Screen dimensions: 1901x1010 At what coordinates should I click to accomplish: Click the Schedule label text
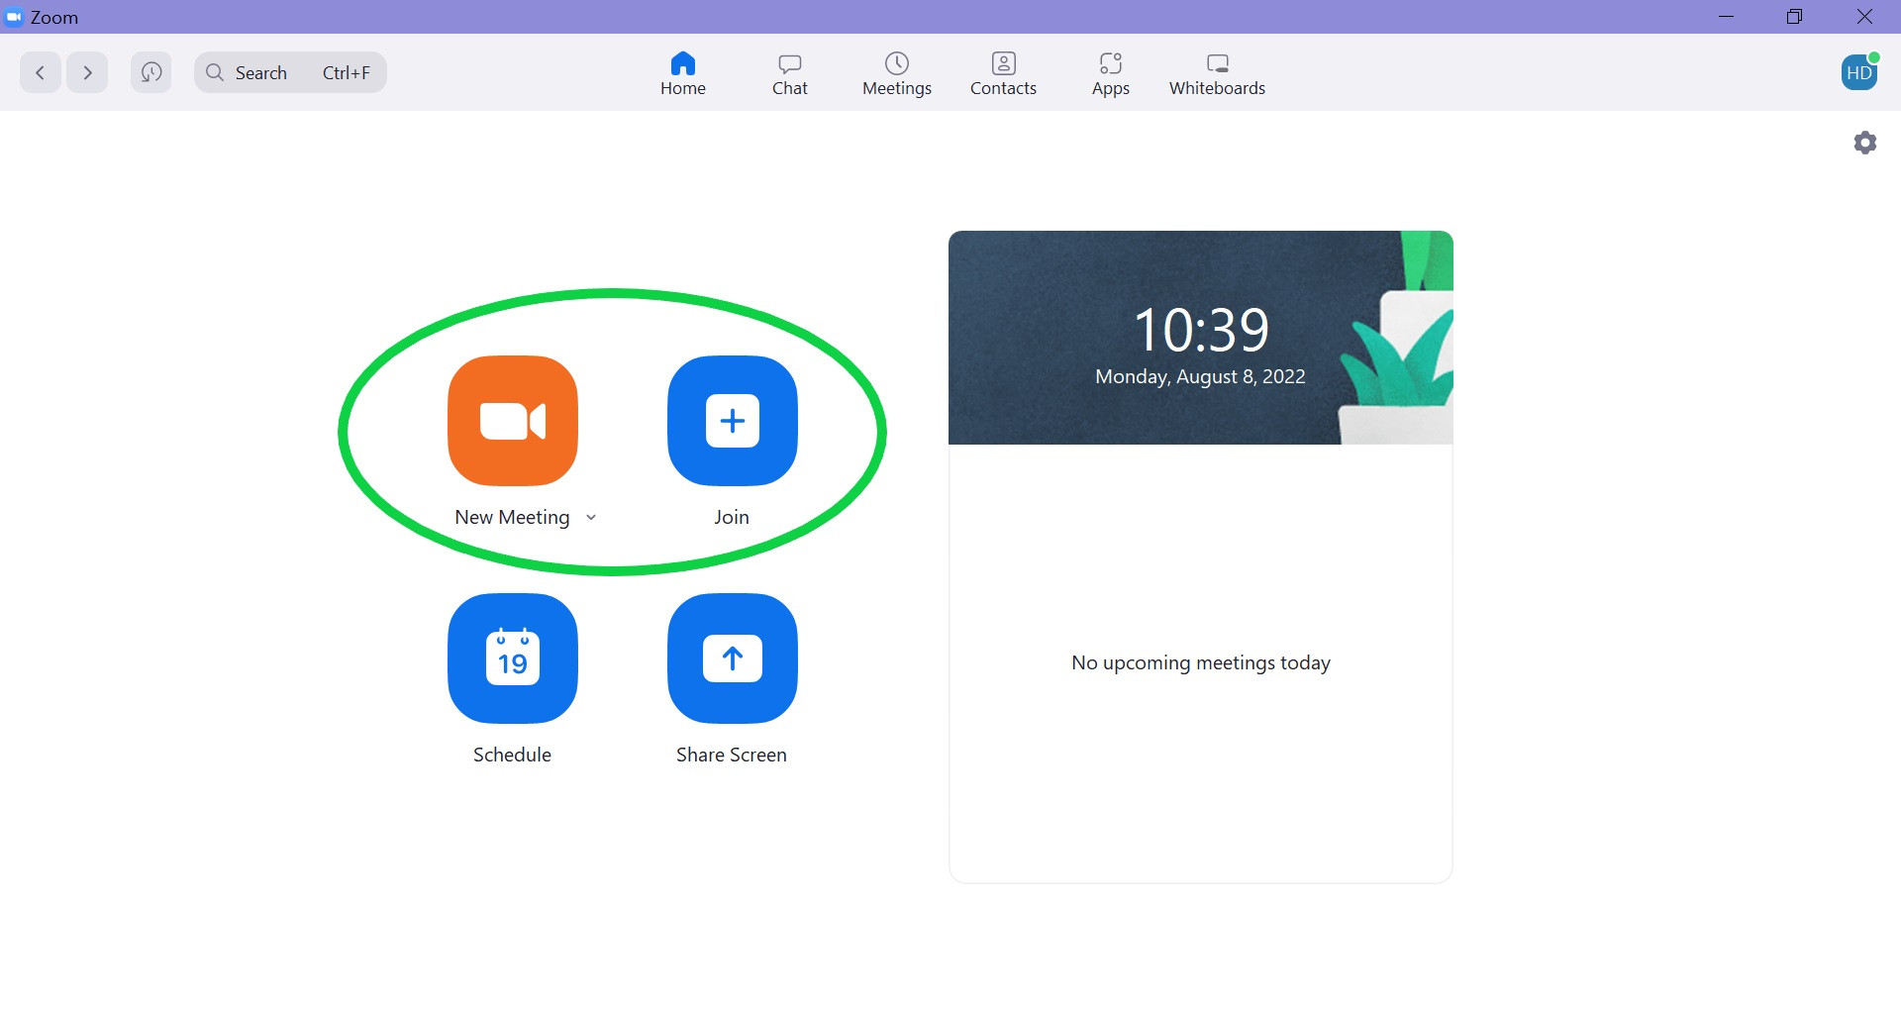[x=512, y=755]
